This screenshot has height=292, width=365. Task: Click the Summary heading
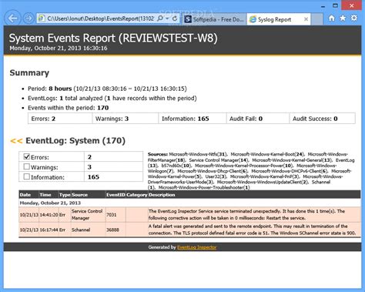point(29,72)
